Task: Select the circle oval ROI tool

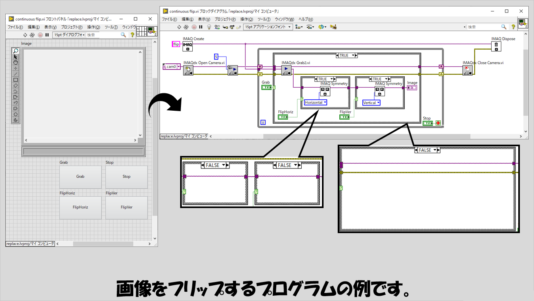Action: click(x=16, y=114)
